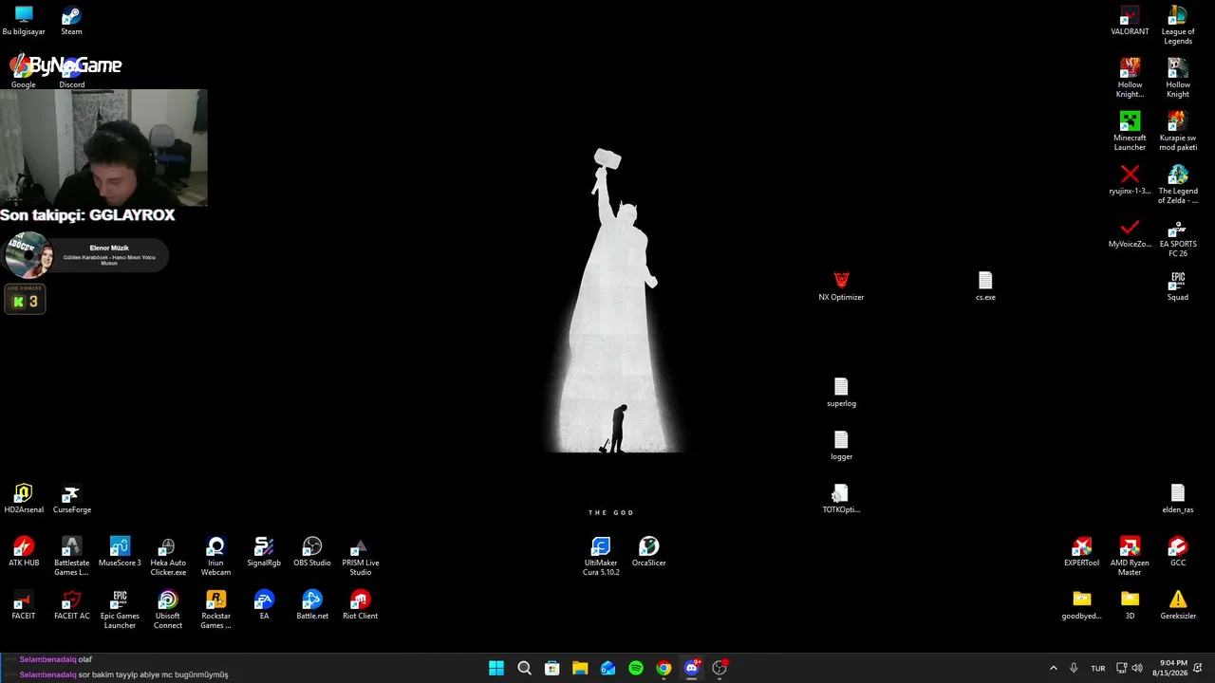The height and width of the screenshot is (683, 1215).
Task: Open the goodbyed... folder
Action: (x=1081, y=605)
